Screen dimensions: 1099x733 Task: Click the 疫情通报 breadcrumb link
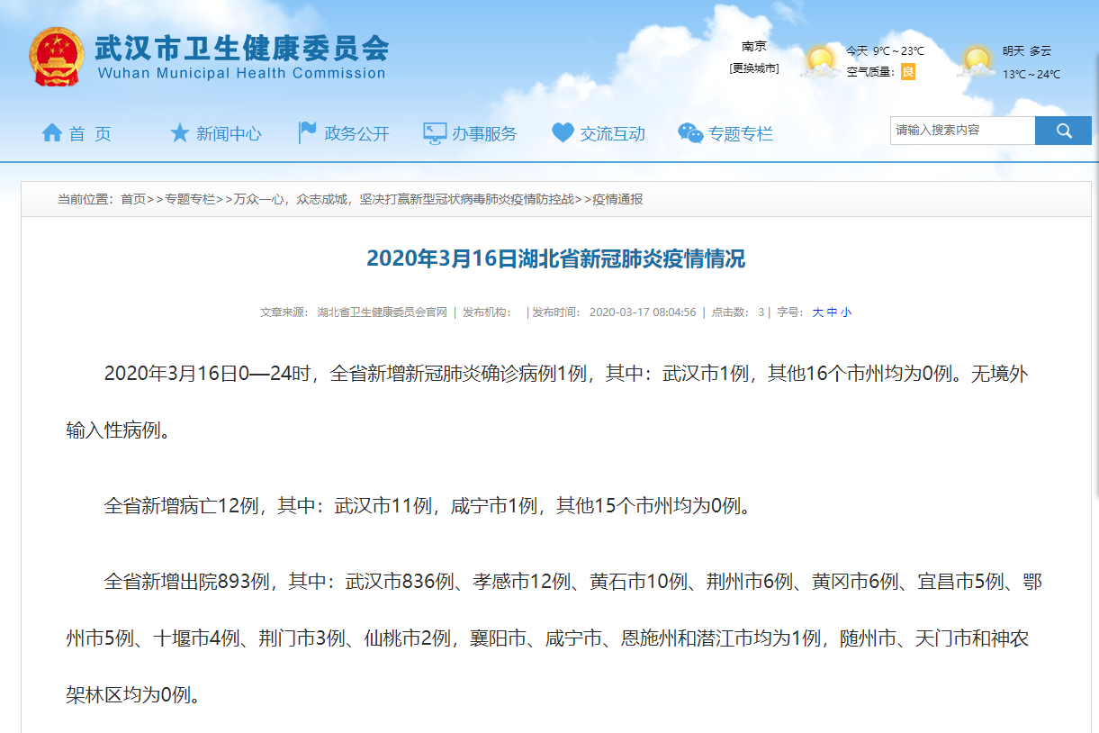click(x=617, y=200)
